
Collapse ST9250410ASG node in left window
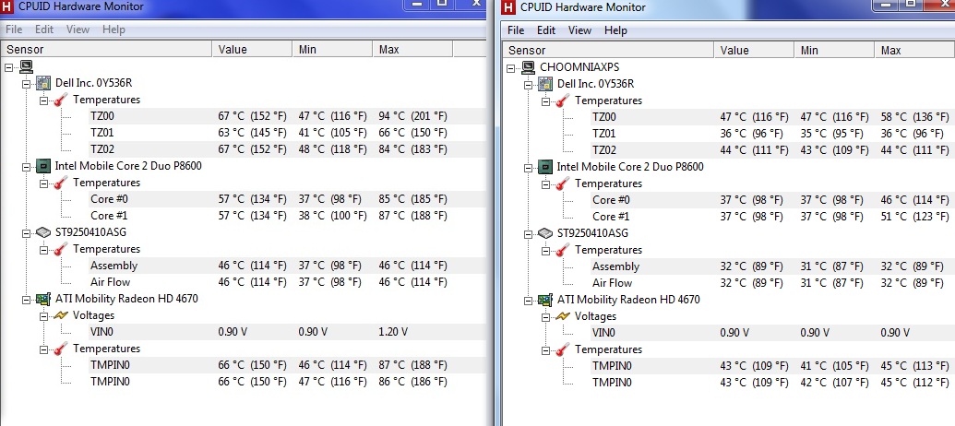point(26,232)
